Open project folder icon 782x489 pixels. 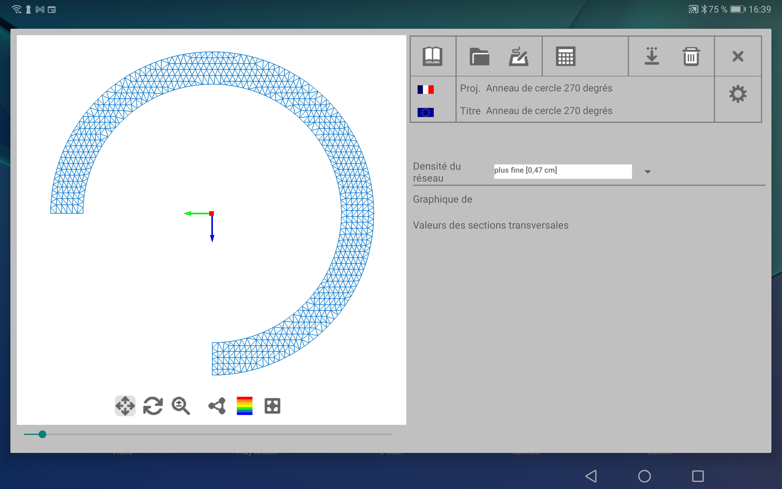coord(479,56)
